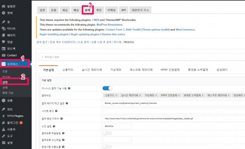Viewport: 245px width, 149px height.
Task: Click help icon next to 변경사항 버튼노출
Action: [63, 147]
